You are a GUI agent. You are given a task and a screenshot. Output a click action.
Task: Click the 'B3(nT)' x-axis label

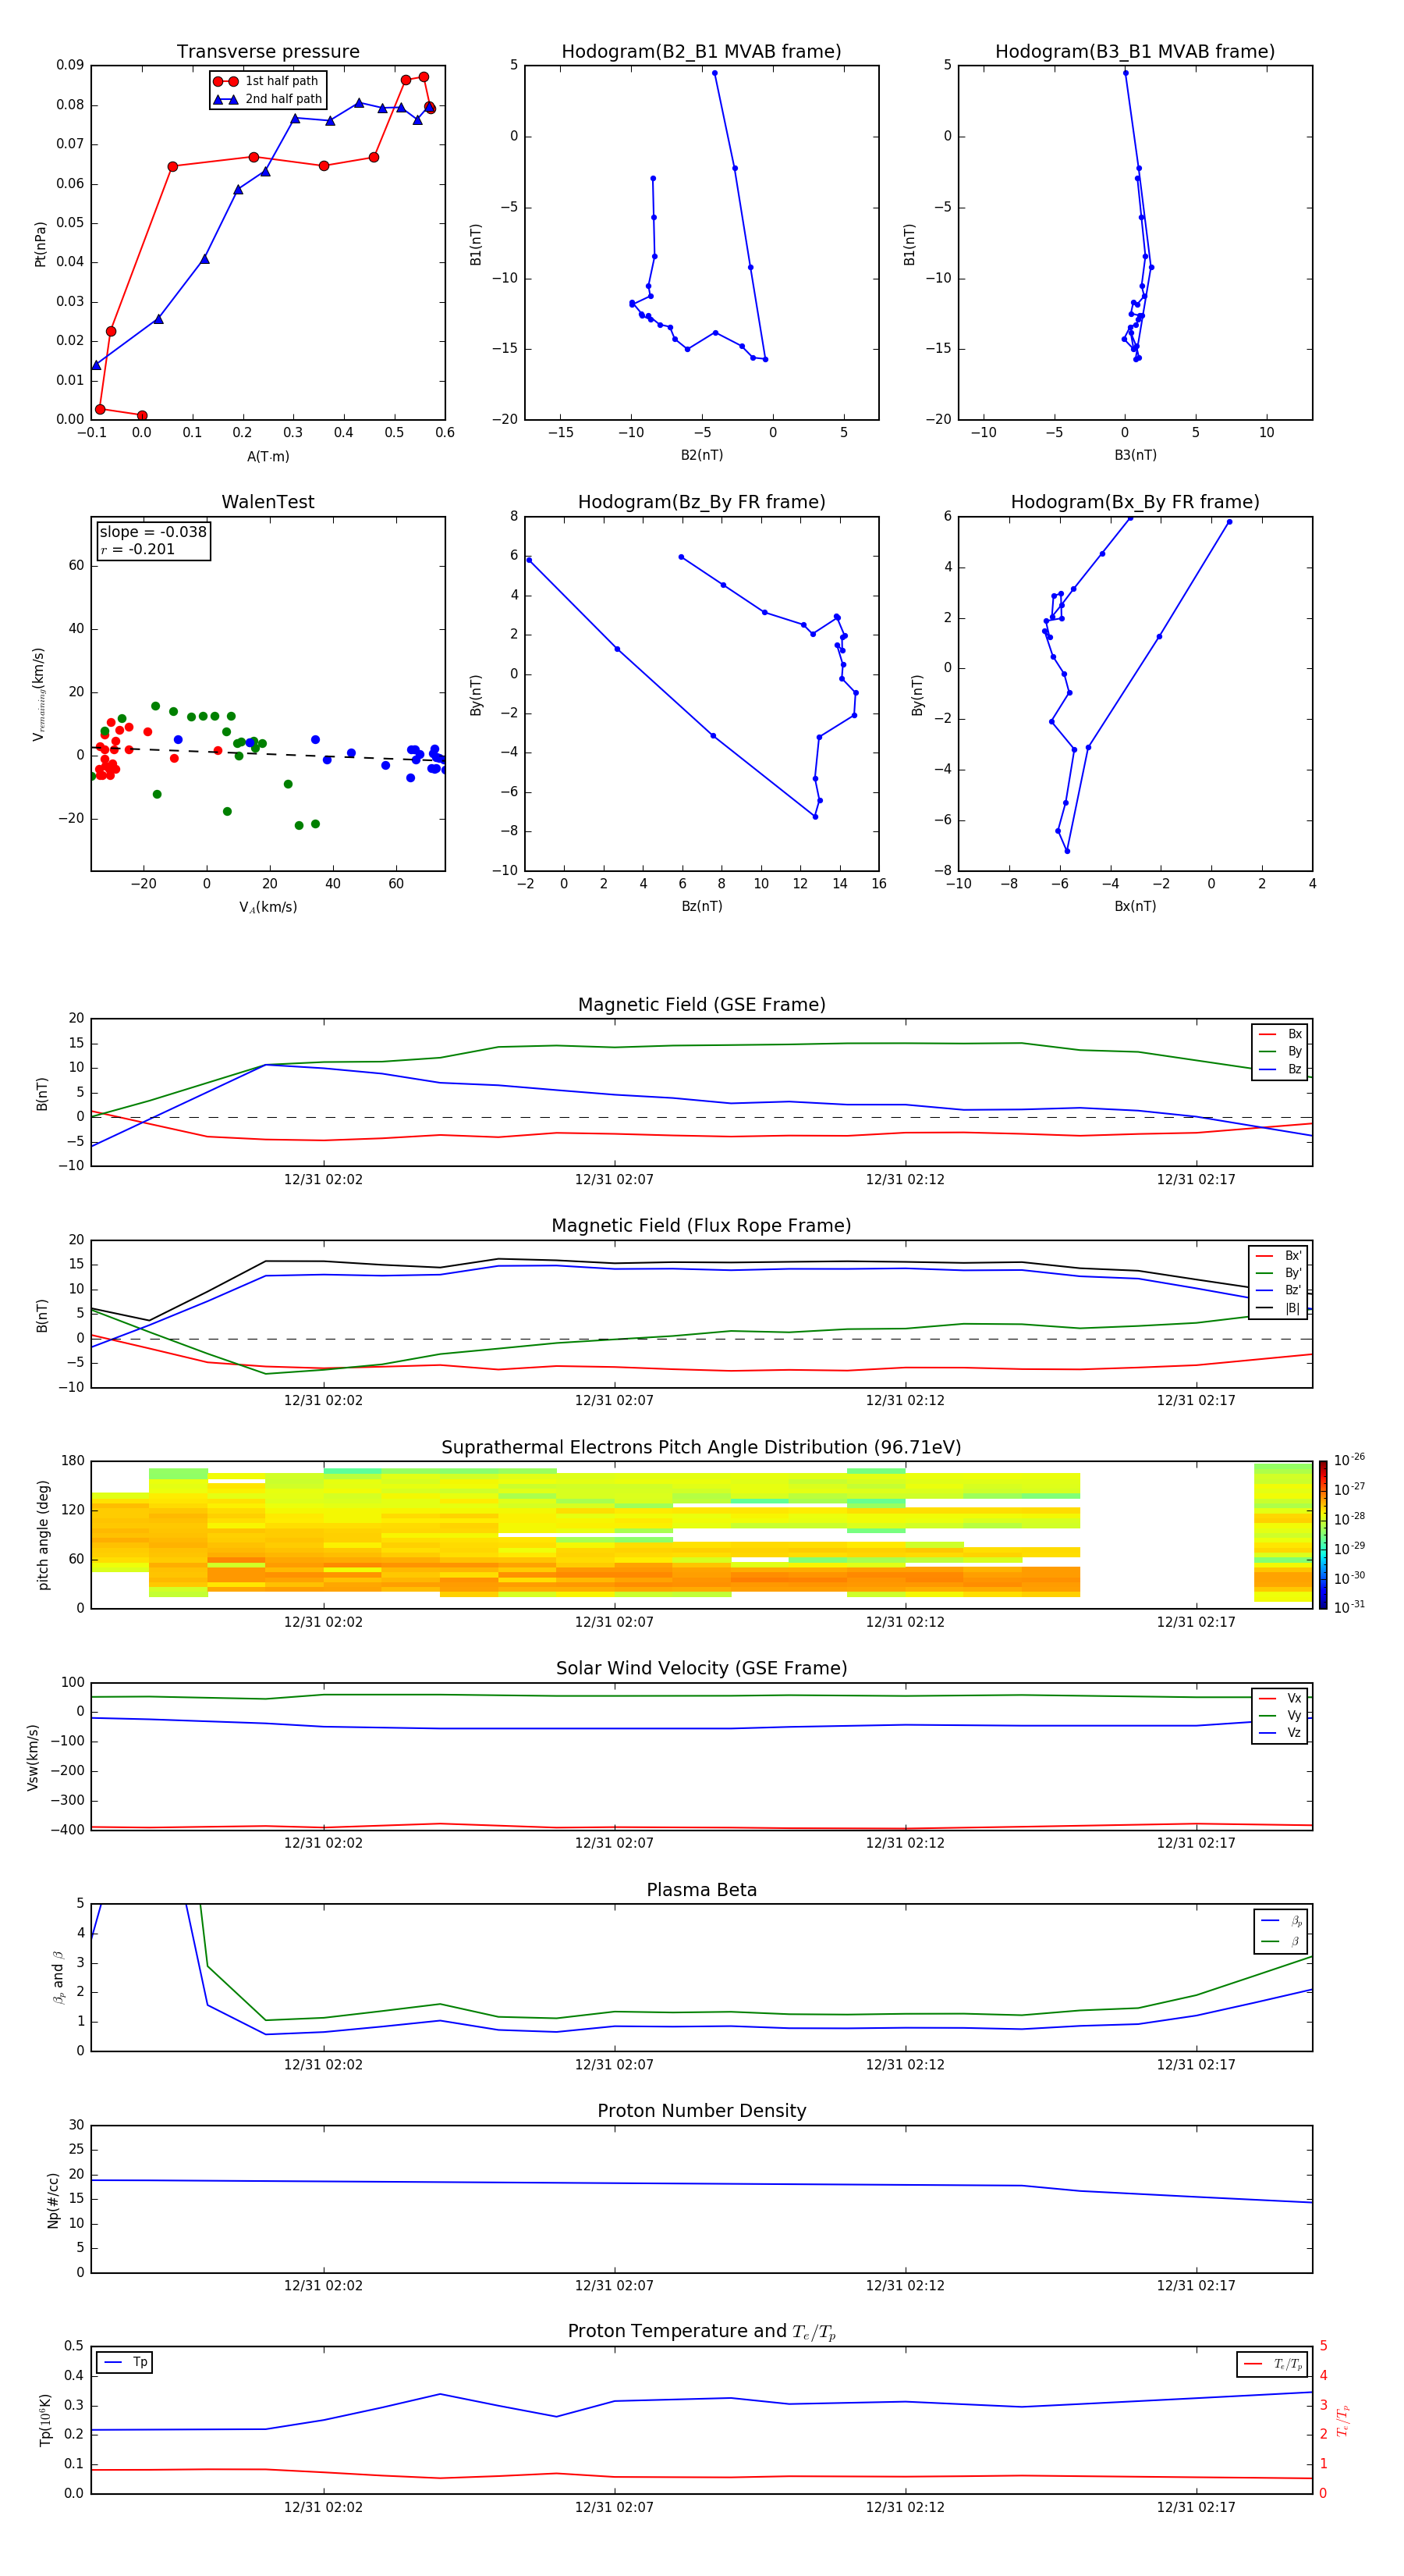point(1135,455)
